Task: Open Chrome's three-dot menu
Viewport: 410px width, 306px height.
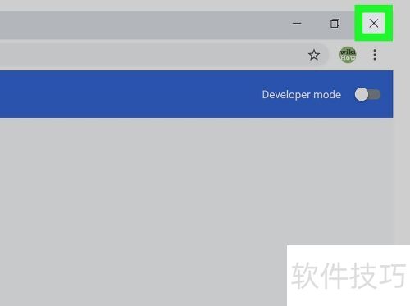Action: (375, 55)
